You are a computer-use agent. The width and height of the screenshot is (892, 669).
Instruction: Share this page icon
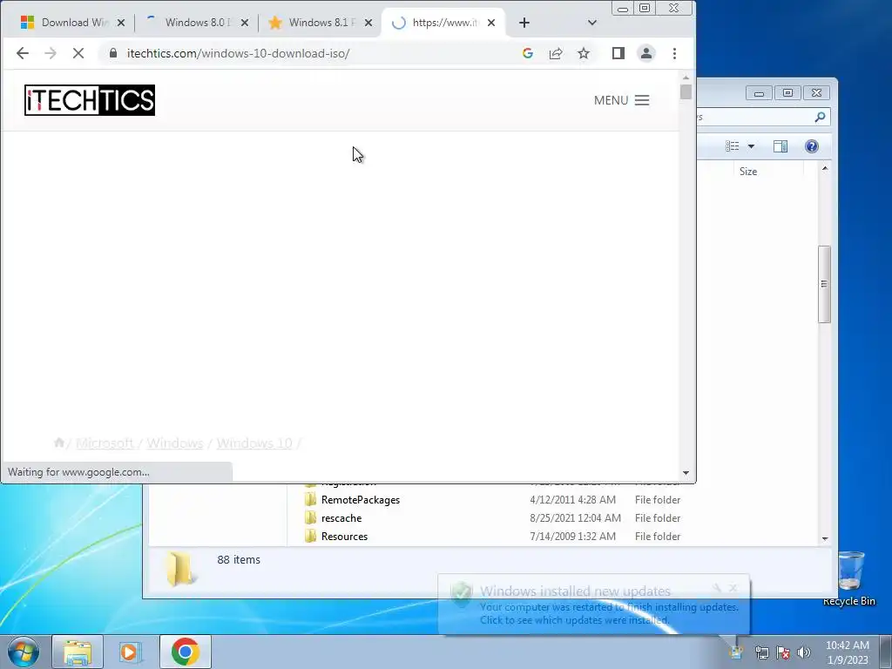pyautogui.click(x=556, y=53)
